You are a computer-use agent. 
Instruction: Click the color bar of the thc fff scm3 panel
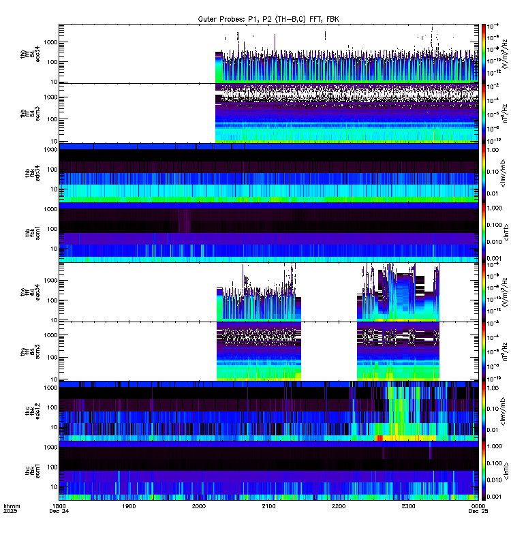484,352
